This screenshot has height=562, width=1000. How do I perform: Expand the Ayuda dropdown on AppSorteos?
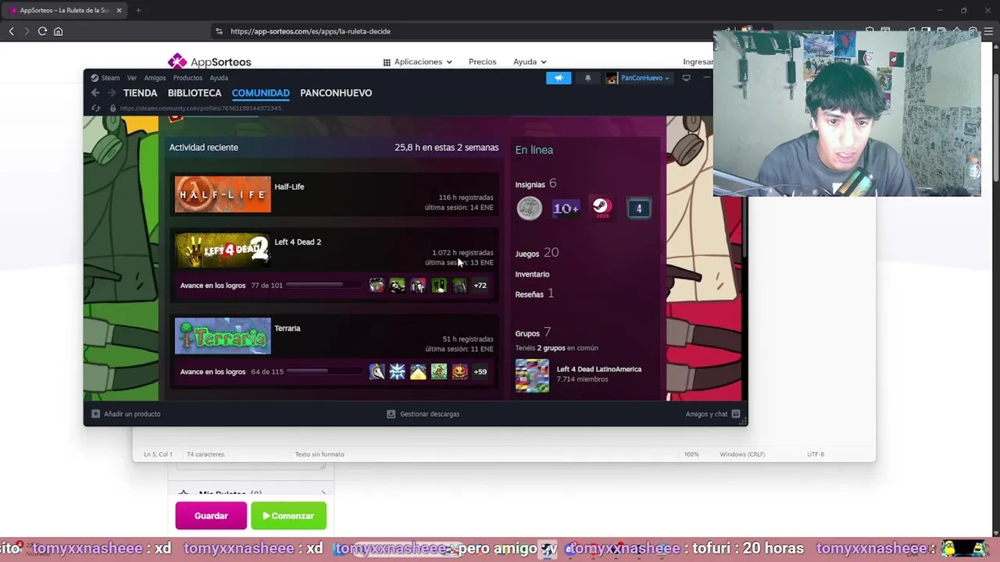(530, 62)
